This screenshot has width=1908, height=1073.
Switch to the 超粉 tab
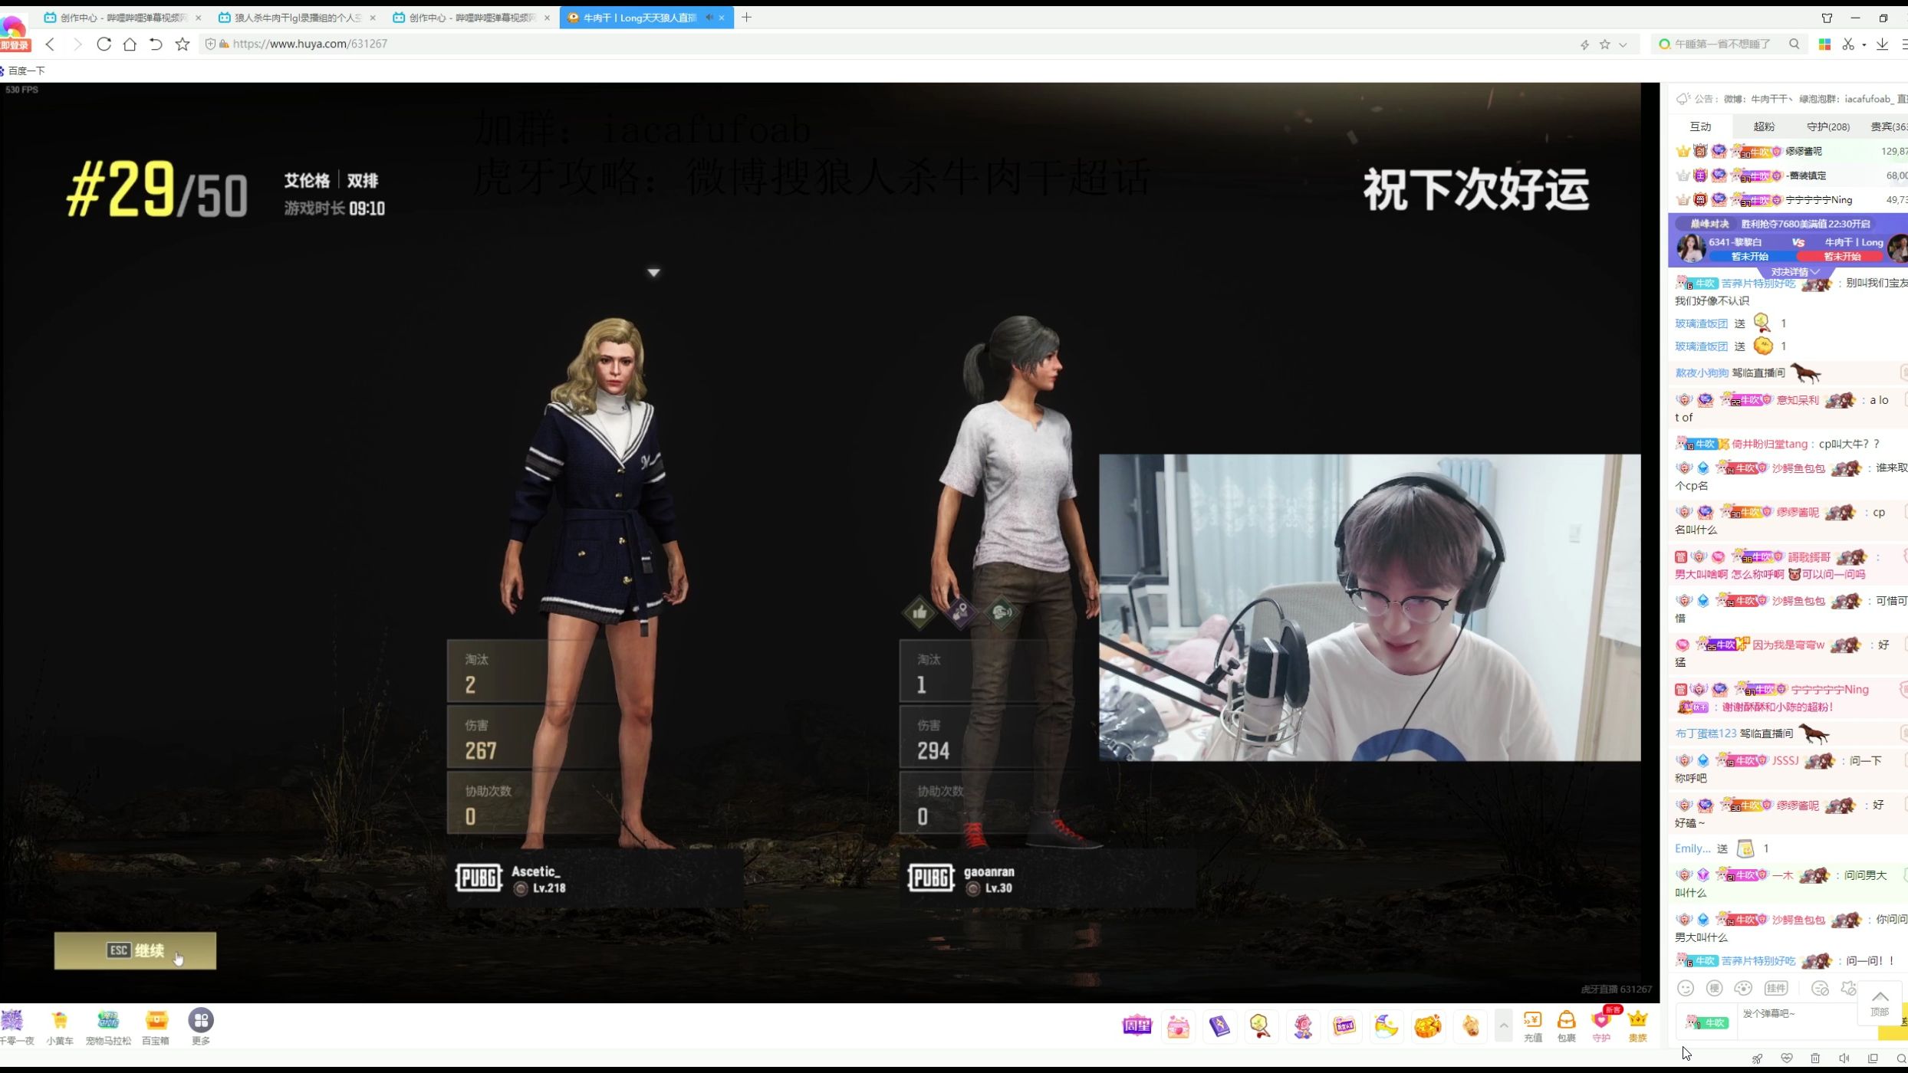[1764, 126]
